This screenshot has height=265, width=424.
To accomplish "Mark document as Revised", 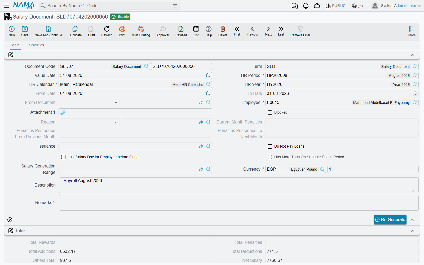I will pyautogui.click(x=181, y=31).
